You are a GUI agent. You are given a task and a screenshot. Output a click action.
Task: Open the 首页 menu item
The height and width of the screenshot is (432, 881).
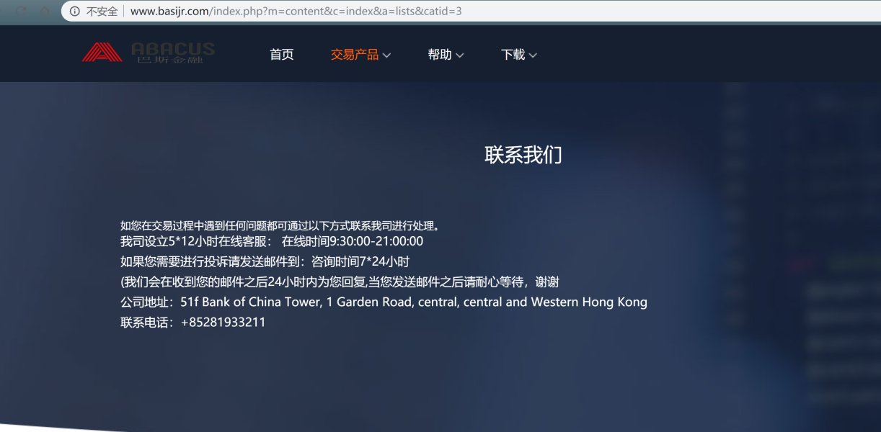pyautogui.click(x=282, y=55)
